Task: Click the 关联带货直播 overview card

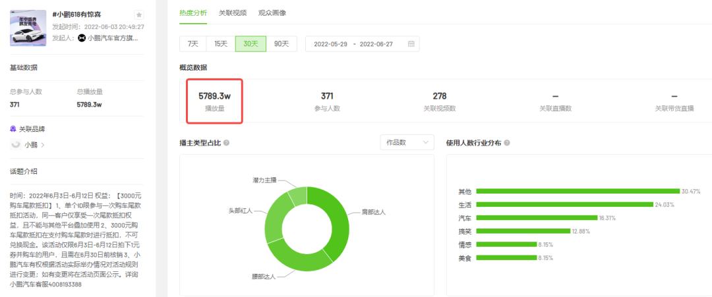Action: (x=674, y=101)
